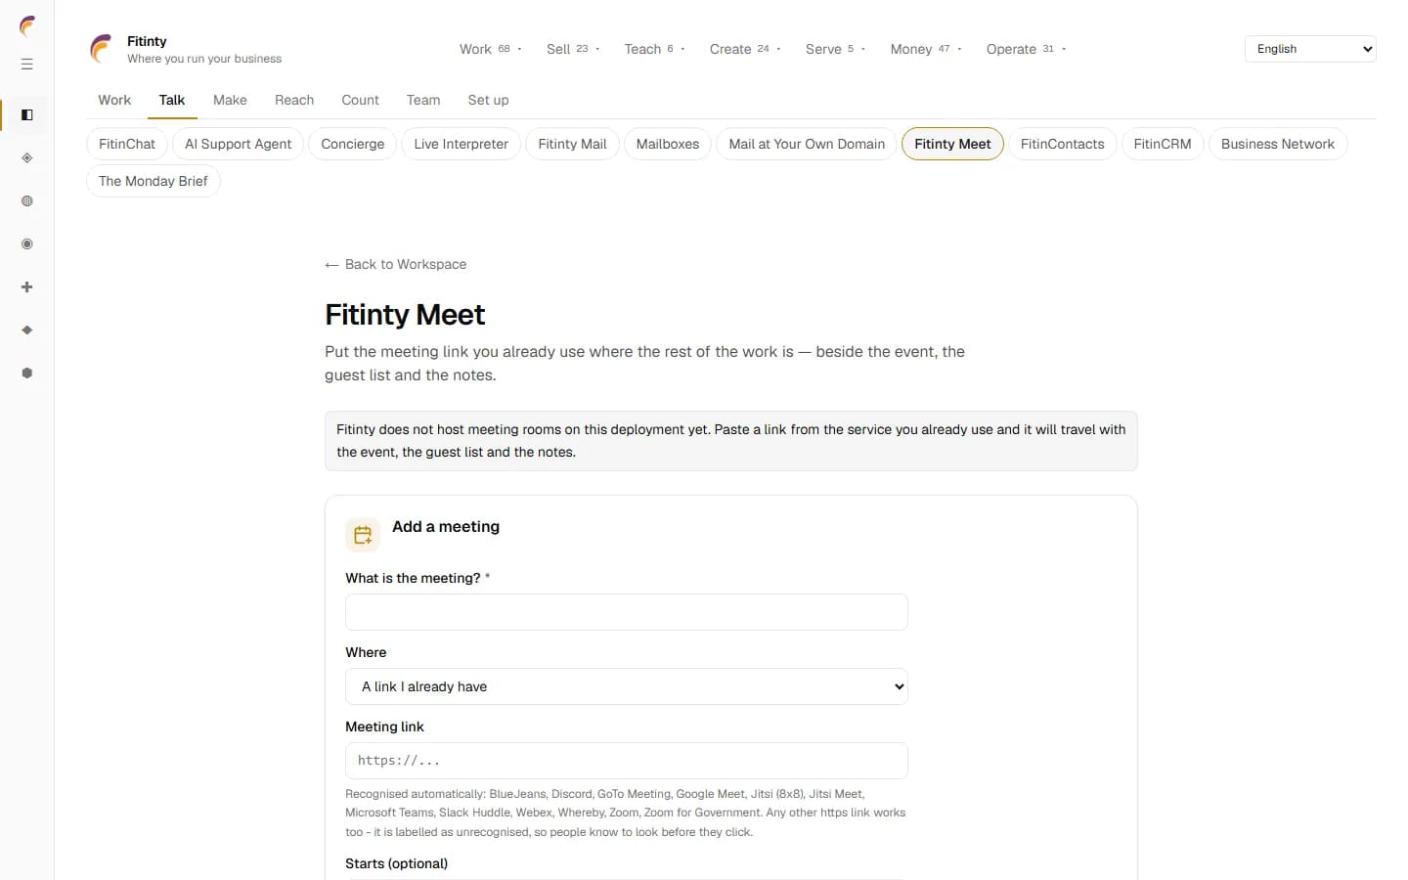
Task: Open the Money 47 dropdown menu
Action: (926, 49)
